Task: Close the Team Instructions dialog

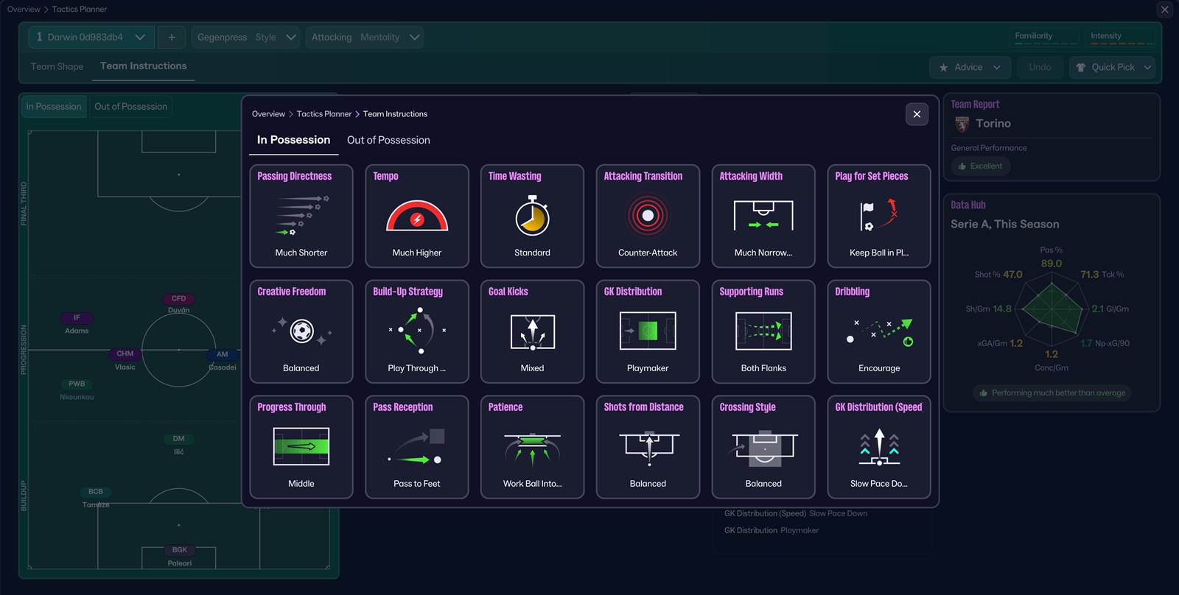Action: 917,114
